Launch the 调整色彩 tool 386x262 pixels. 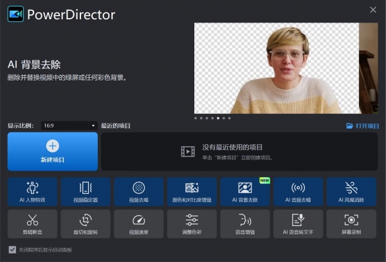pos(192,224)
